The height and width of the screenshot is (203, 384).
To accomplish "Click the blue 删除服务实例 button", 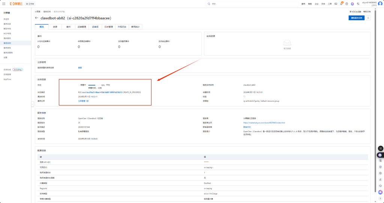I will [356, 18].
